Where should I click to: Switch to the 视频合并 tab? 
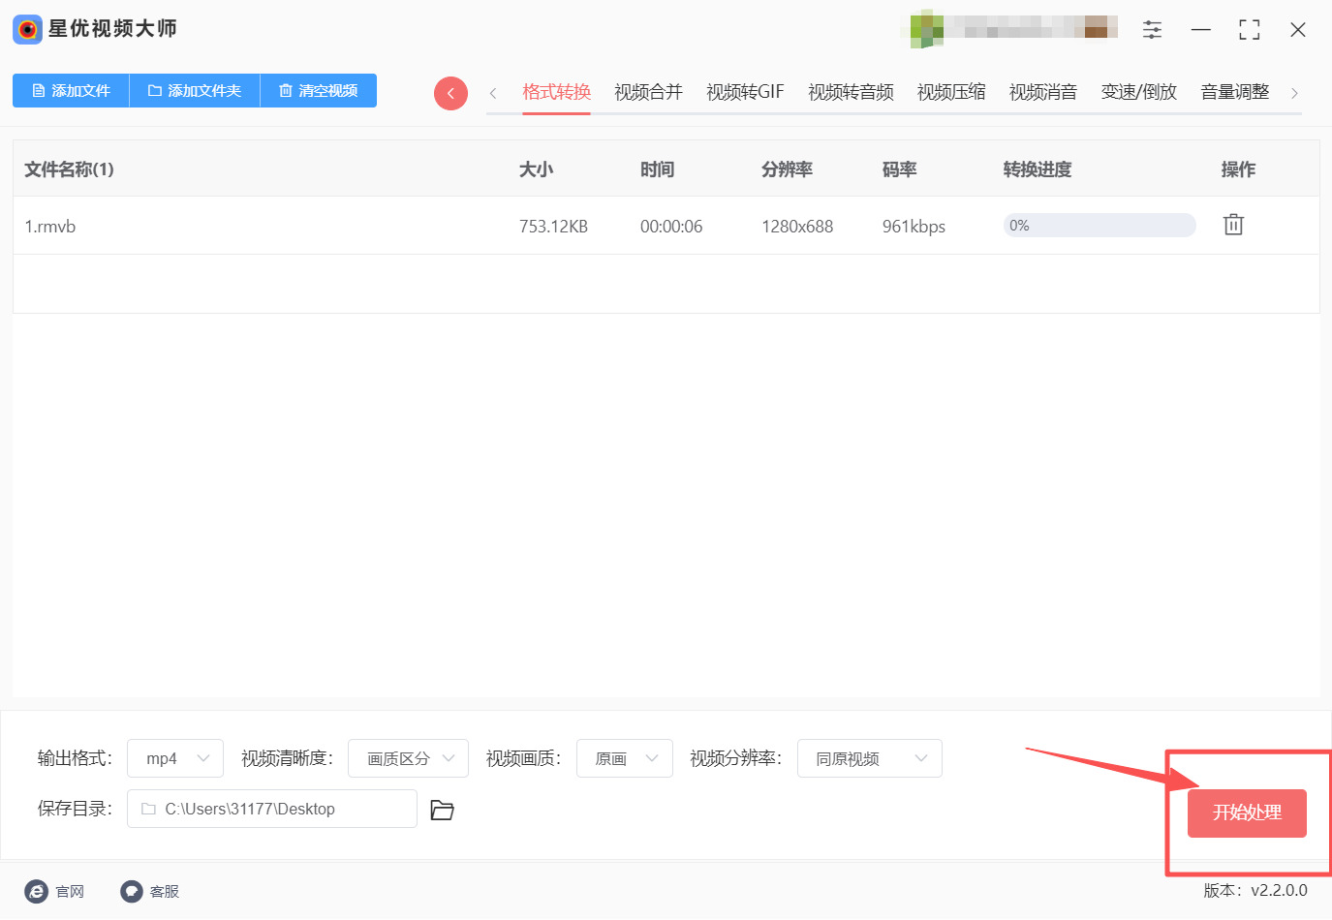click(648, 92)
